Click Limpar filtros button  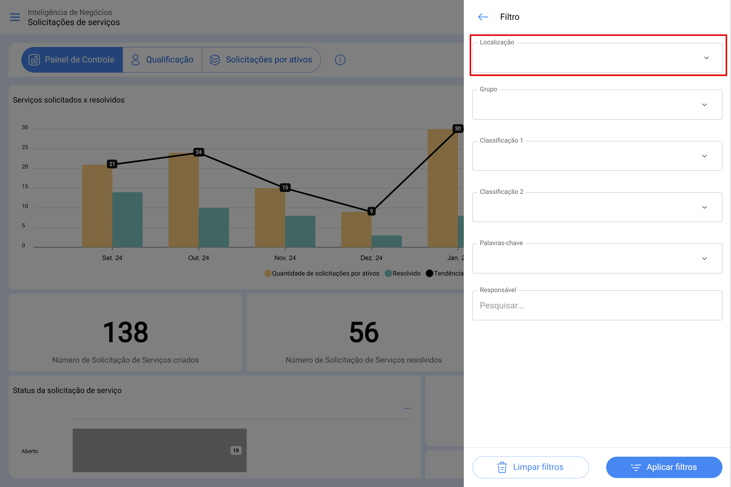point(531,467)
